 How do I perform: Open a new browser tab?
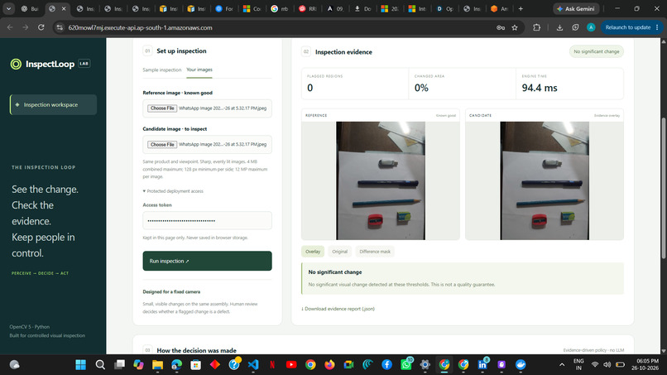pos(521,8)
